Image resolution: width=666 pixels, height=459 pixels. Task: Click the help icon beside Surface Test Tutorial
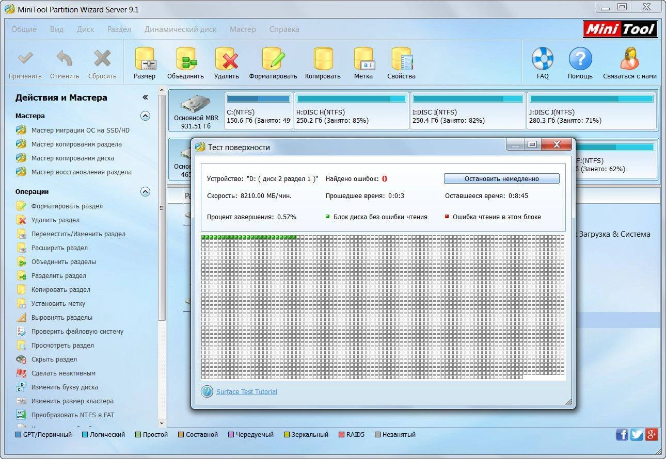(x=207, y=391)
